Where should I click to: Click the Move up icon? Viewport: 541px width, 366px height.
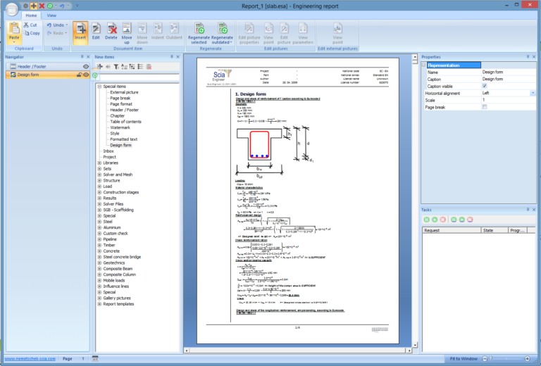[127, 28]
